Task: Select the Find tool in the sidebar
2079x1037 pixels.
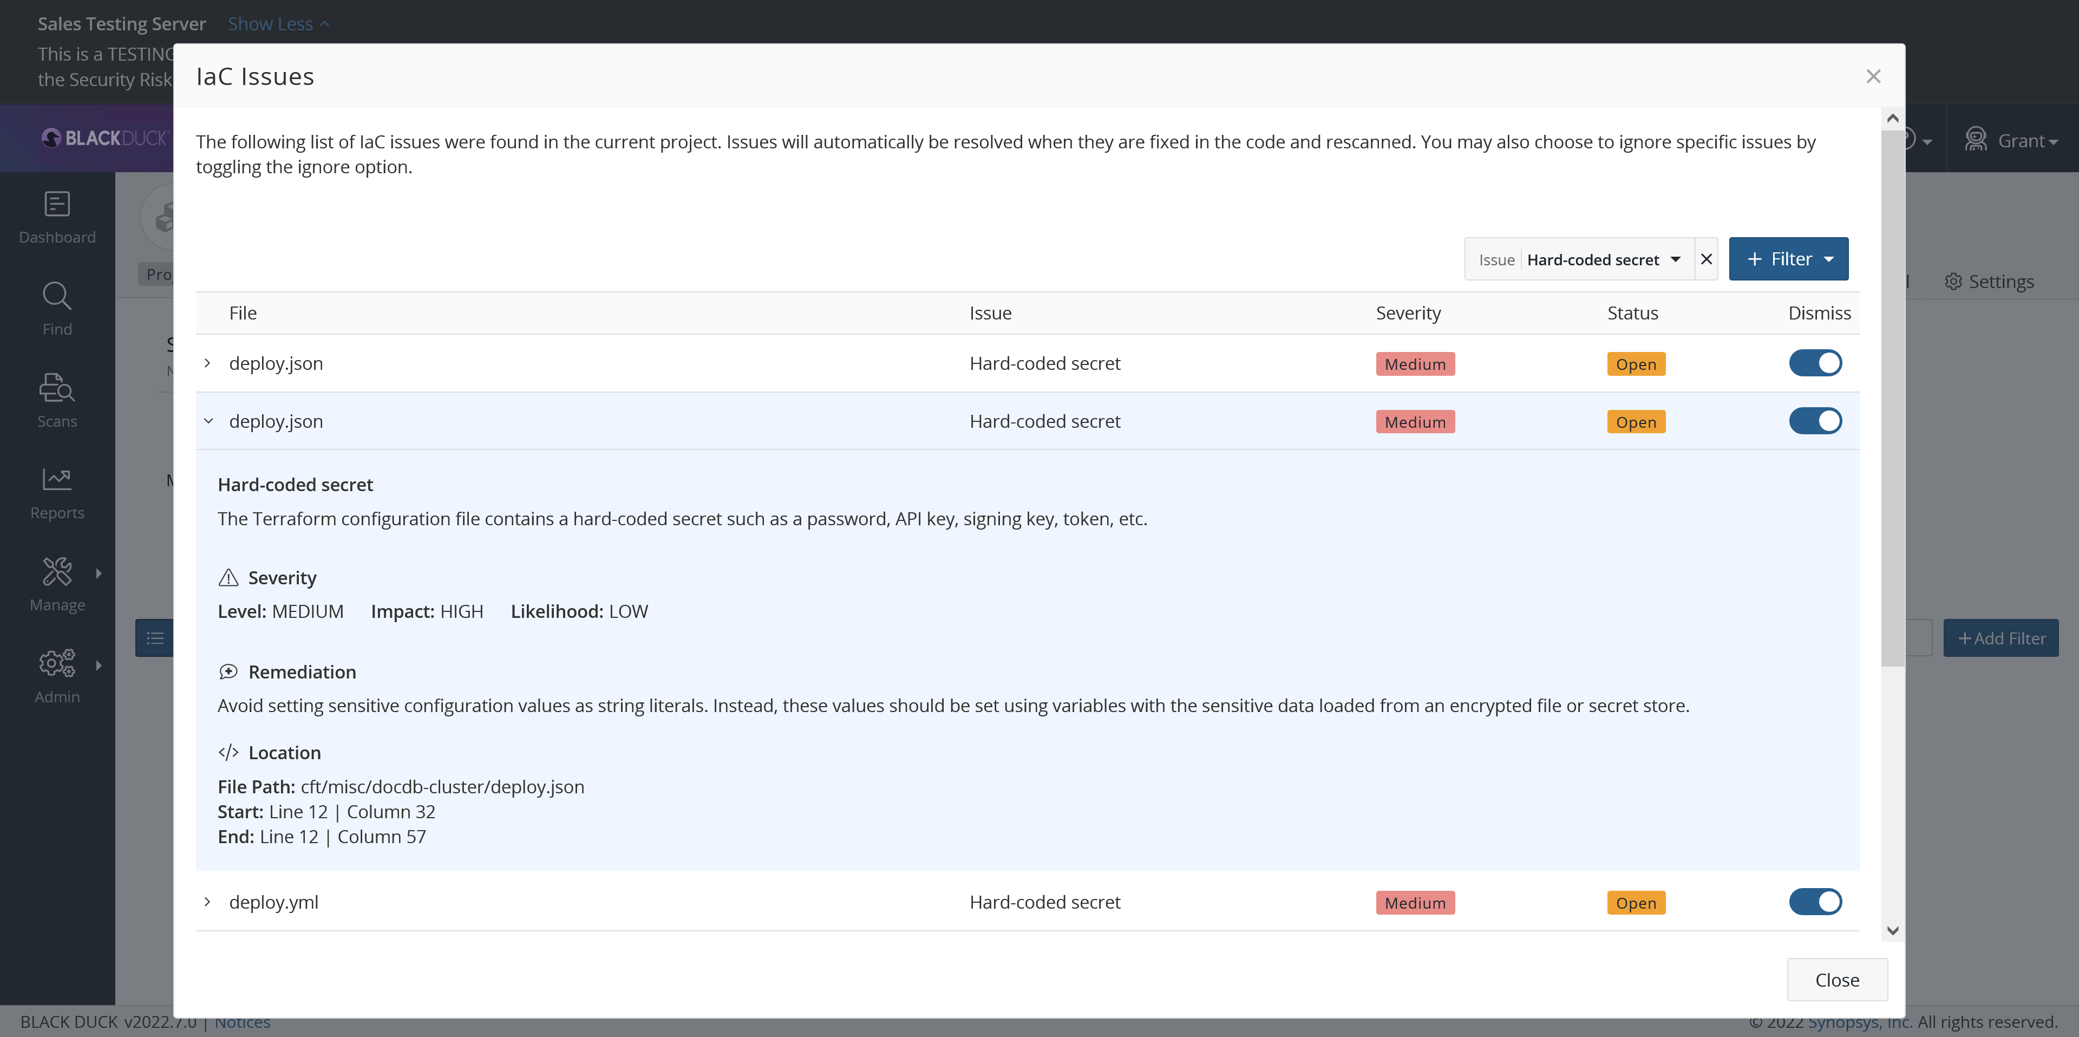Action: pos(56,309)
